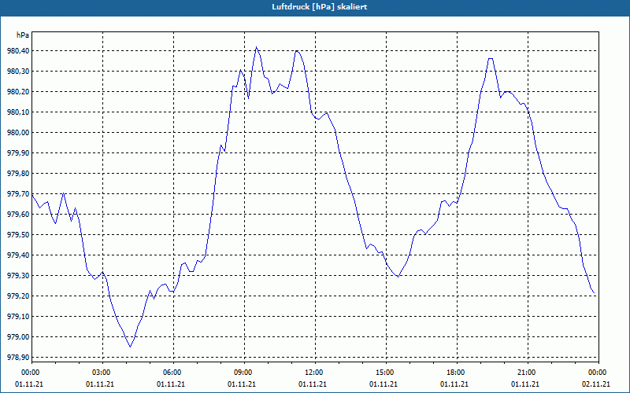The image size is (630, 393).
Task: Click the 'hPa' unit label on the y-axis
Action: (x=23, y=35)
